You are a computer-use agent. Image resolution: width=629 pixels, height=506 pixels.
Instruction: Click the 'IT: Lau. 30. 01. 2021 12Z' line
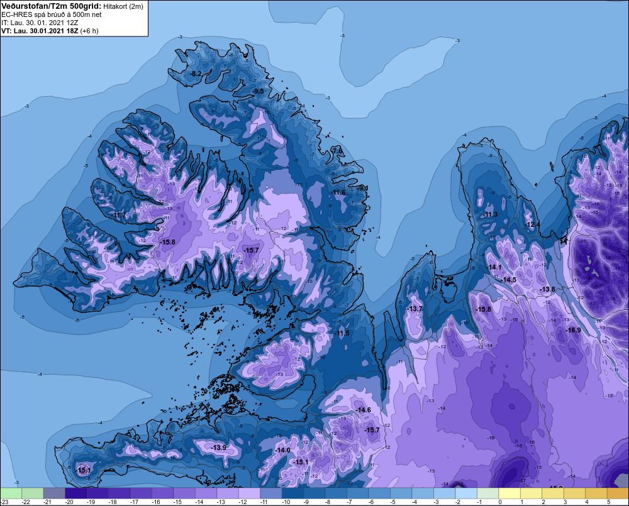(x=40, y=23)
